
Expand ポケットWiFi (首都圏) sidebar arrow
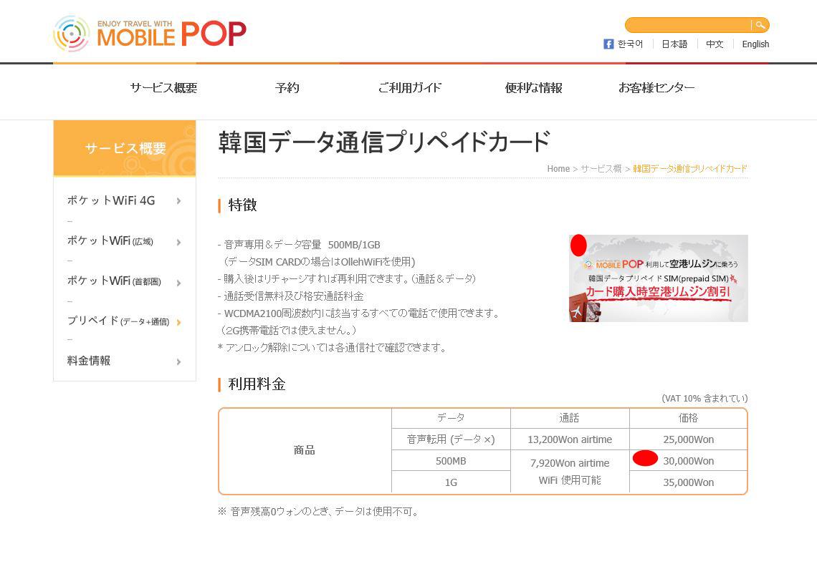[x=178, y=283]
